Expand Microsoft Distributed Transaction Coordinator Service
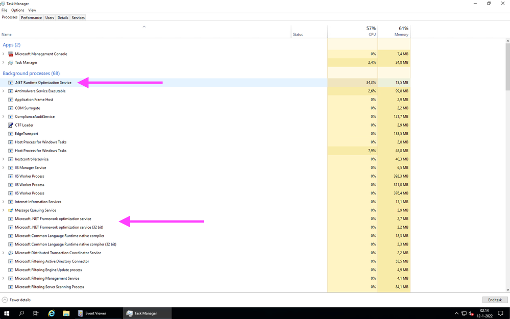This screenshot has width=510, height=319. point(3,253)
